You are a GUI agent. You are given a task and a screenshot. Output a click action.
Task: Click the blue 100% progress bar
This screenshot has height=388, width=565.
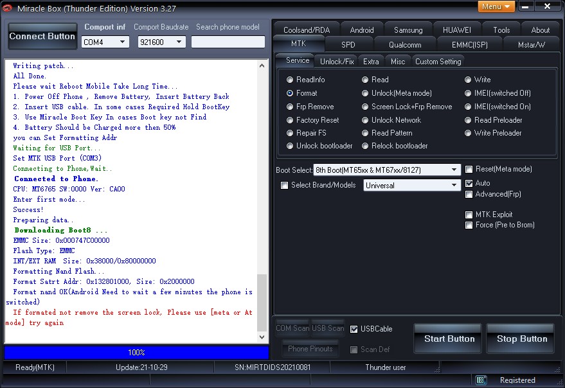coord(136,352)
